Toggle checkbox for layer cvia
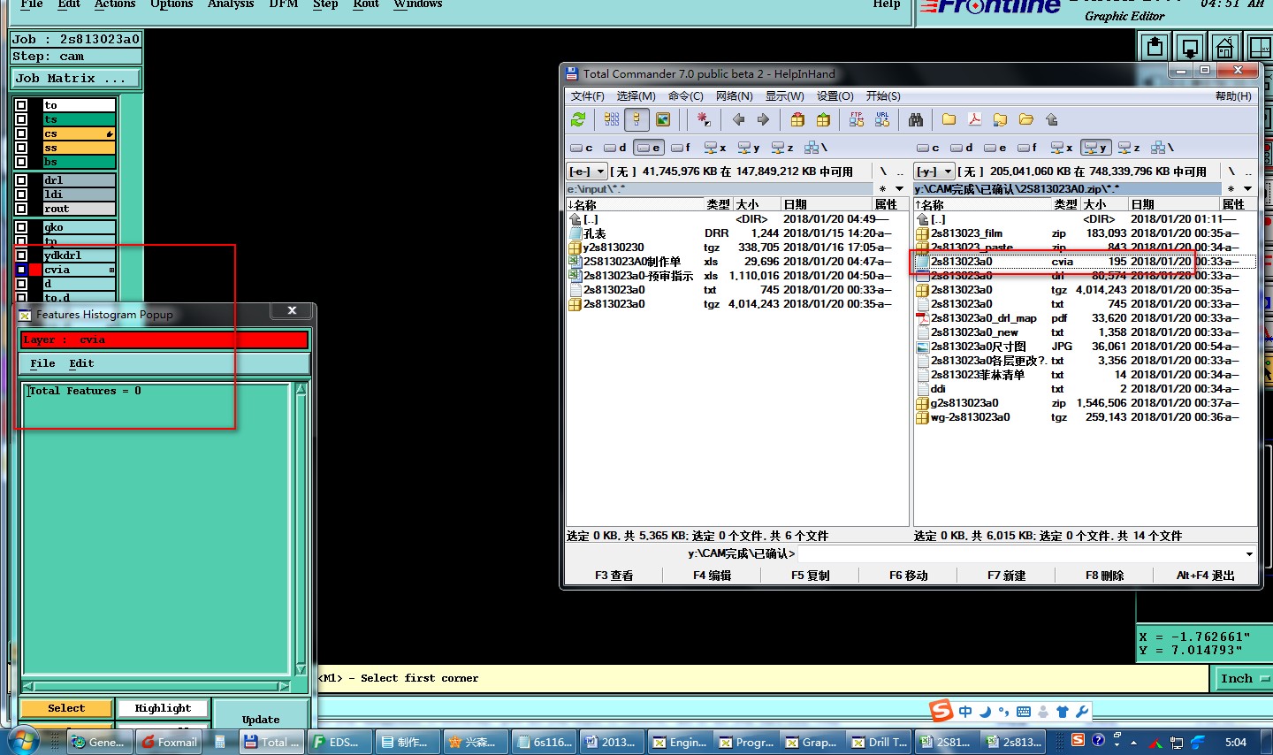This screenshot has width=1273, height=755. (21, 270)
